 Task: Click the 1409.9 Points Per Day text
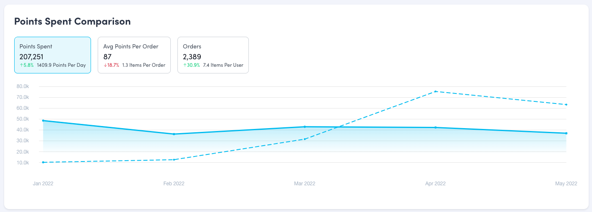(61, 65)
